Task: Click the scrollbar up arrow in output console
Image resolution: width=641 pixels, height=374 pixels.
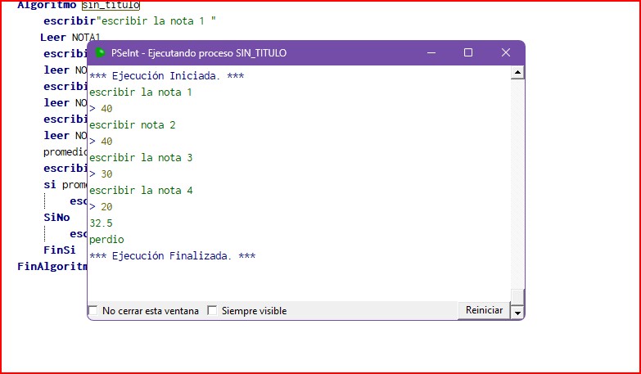Action: 517,73
